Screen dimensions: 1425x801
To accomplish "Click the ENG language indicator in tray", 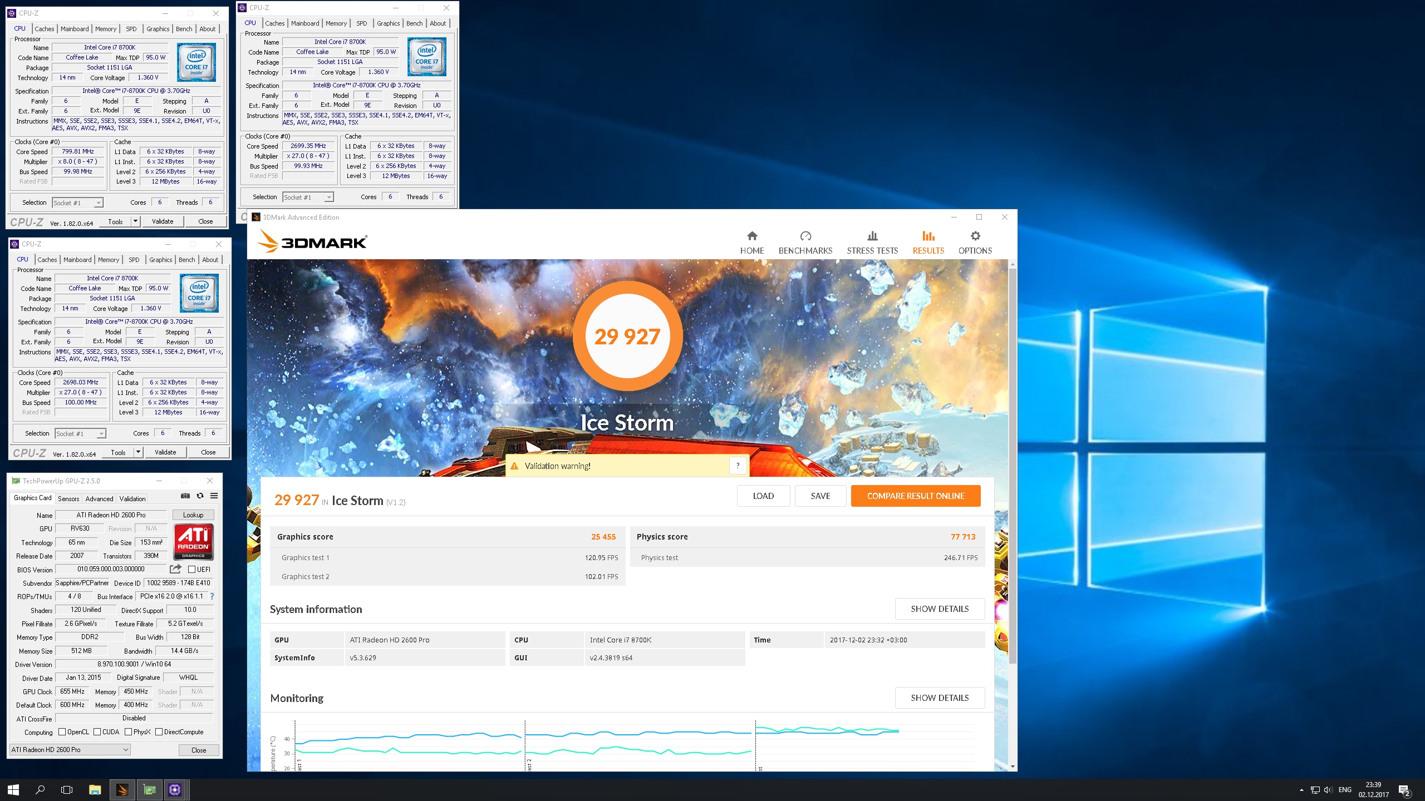I will click(1345, 790).
